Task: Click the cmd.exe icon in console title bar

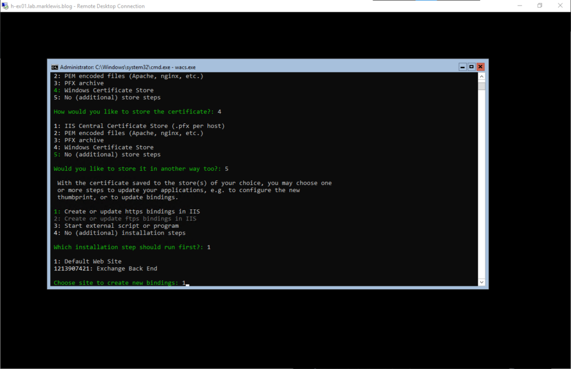Action: point(55,67)
